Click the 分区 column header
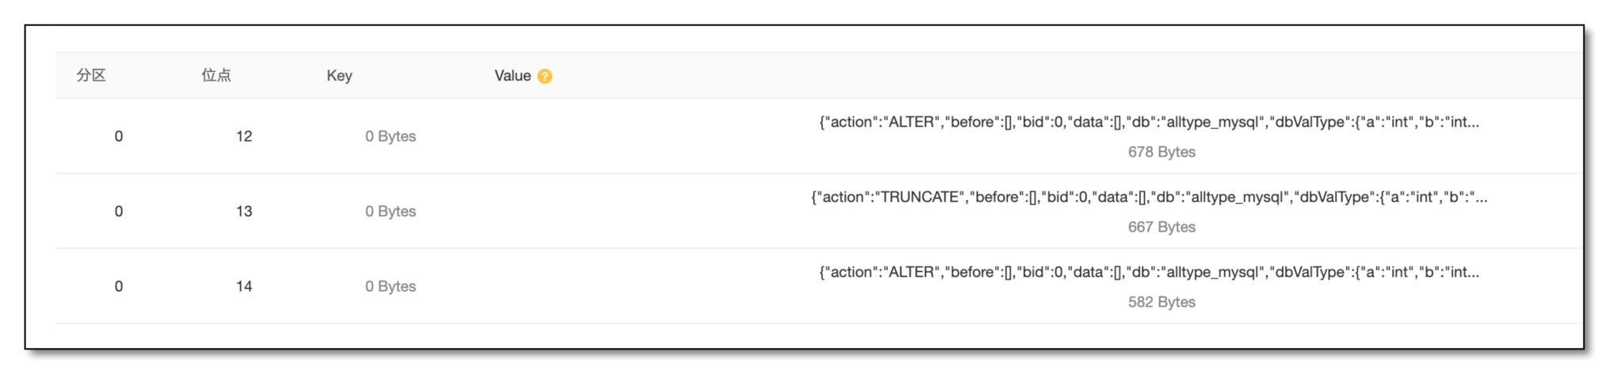This screenshot has height=374, width=1609. point(91,75)
